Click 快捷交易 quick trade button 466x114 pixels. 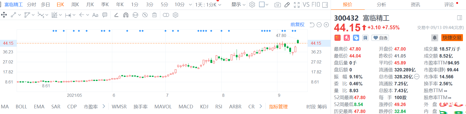[x=452, y=38]
